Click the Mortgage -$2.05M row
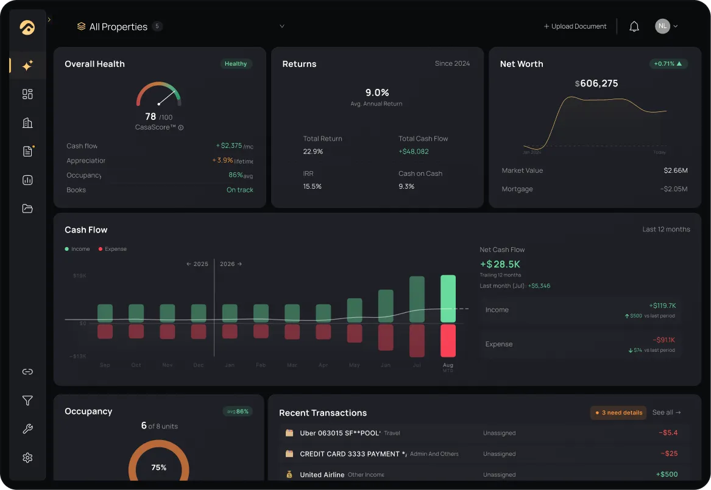Image resolution: width=711 pixels, height=490 pixels. coord(595,189)
